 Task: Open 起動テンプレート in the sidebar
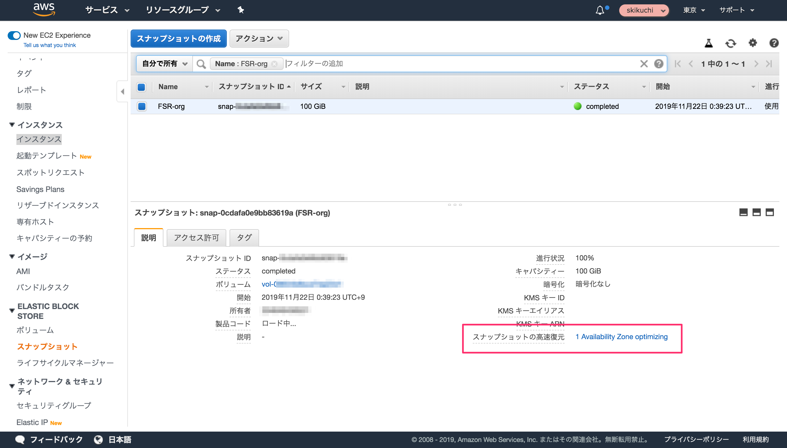[46, 156]
